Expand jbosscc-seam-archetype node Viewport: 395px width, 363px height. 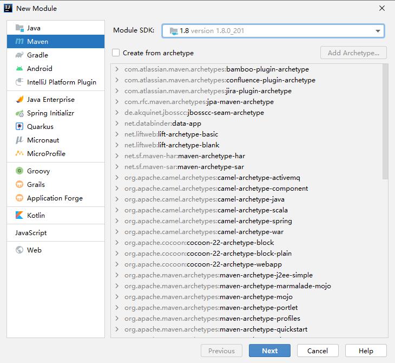[117, 113]
